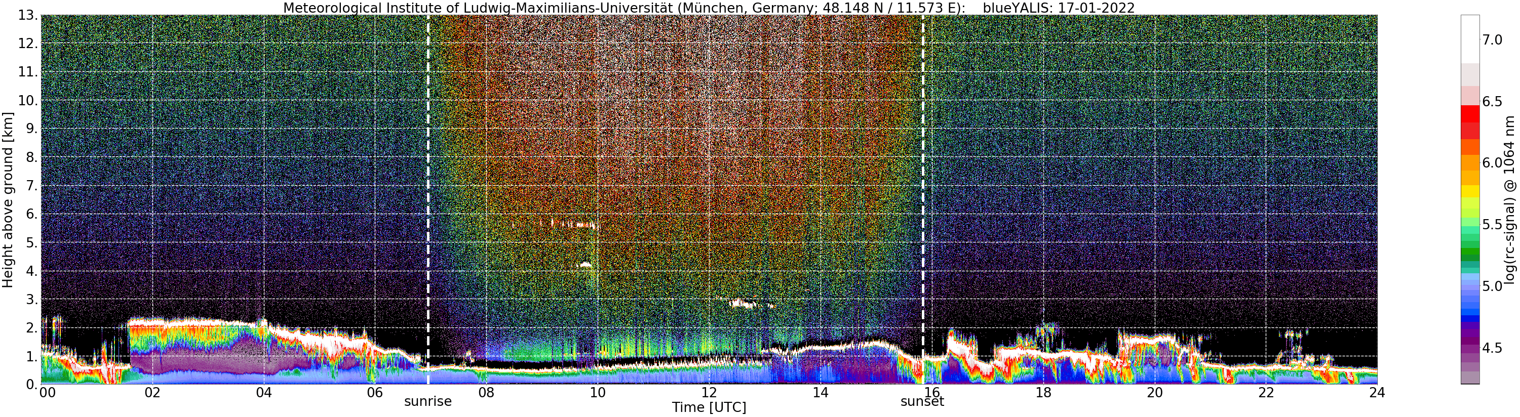The image size is (1520, 417).
Task: Click the time axis tick label 12
Action: (x=709, y=392)
